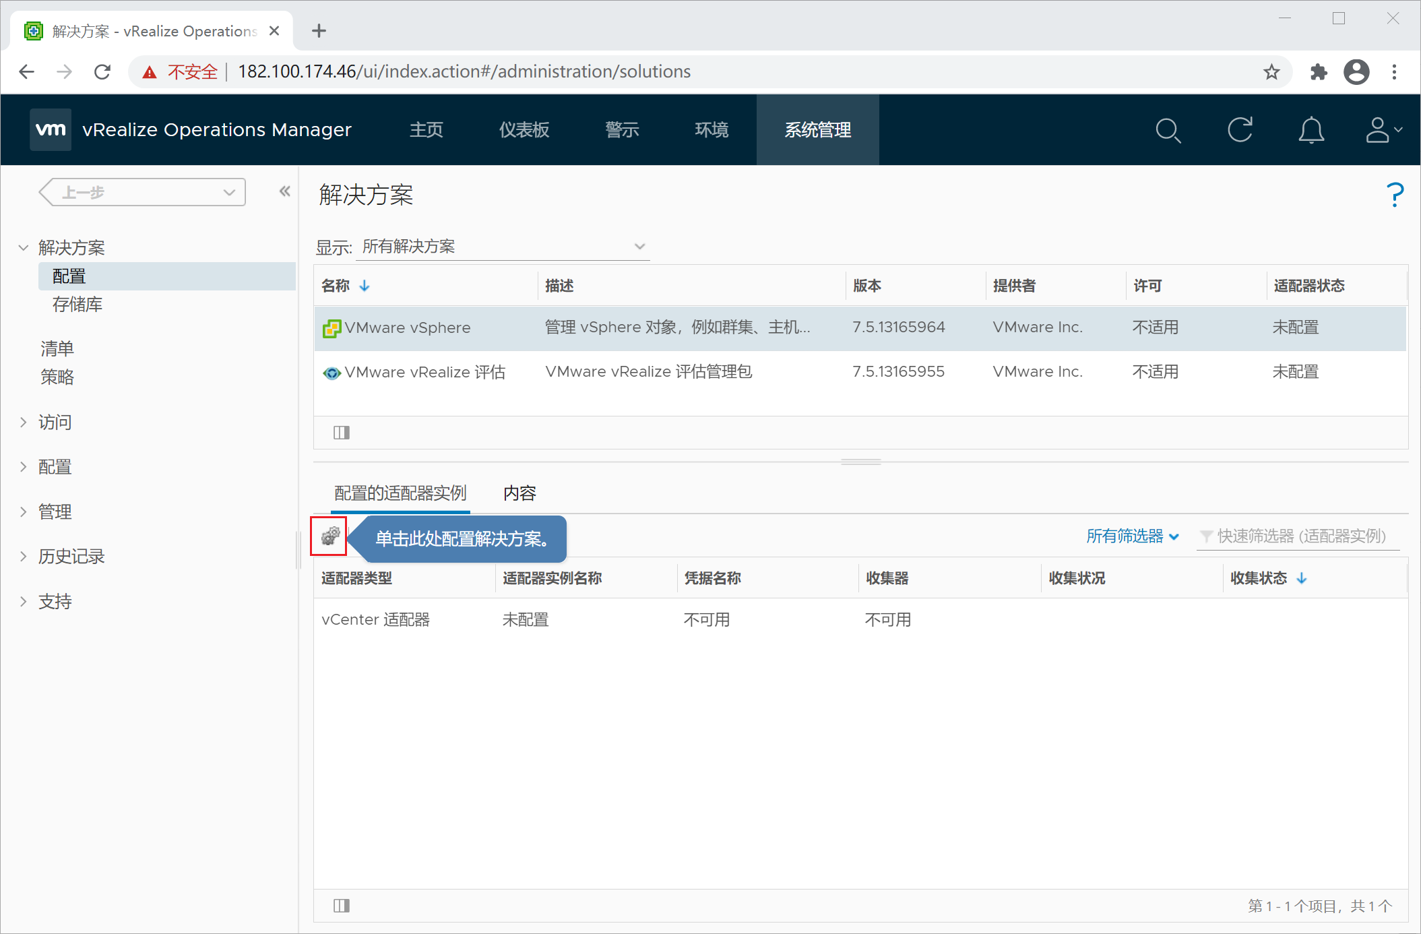1421x934 pixels.
Task: Open the 环境 menu
Action: 712,130
